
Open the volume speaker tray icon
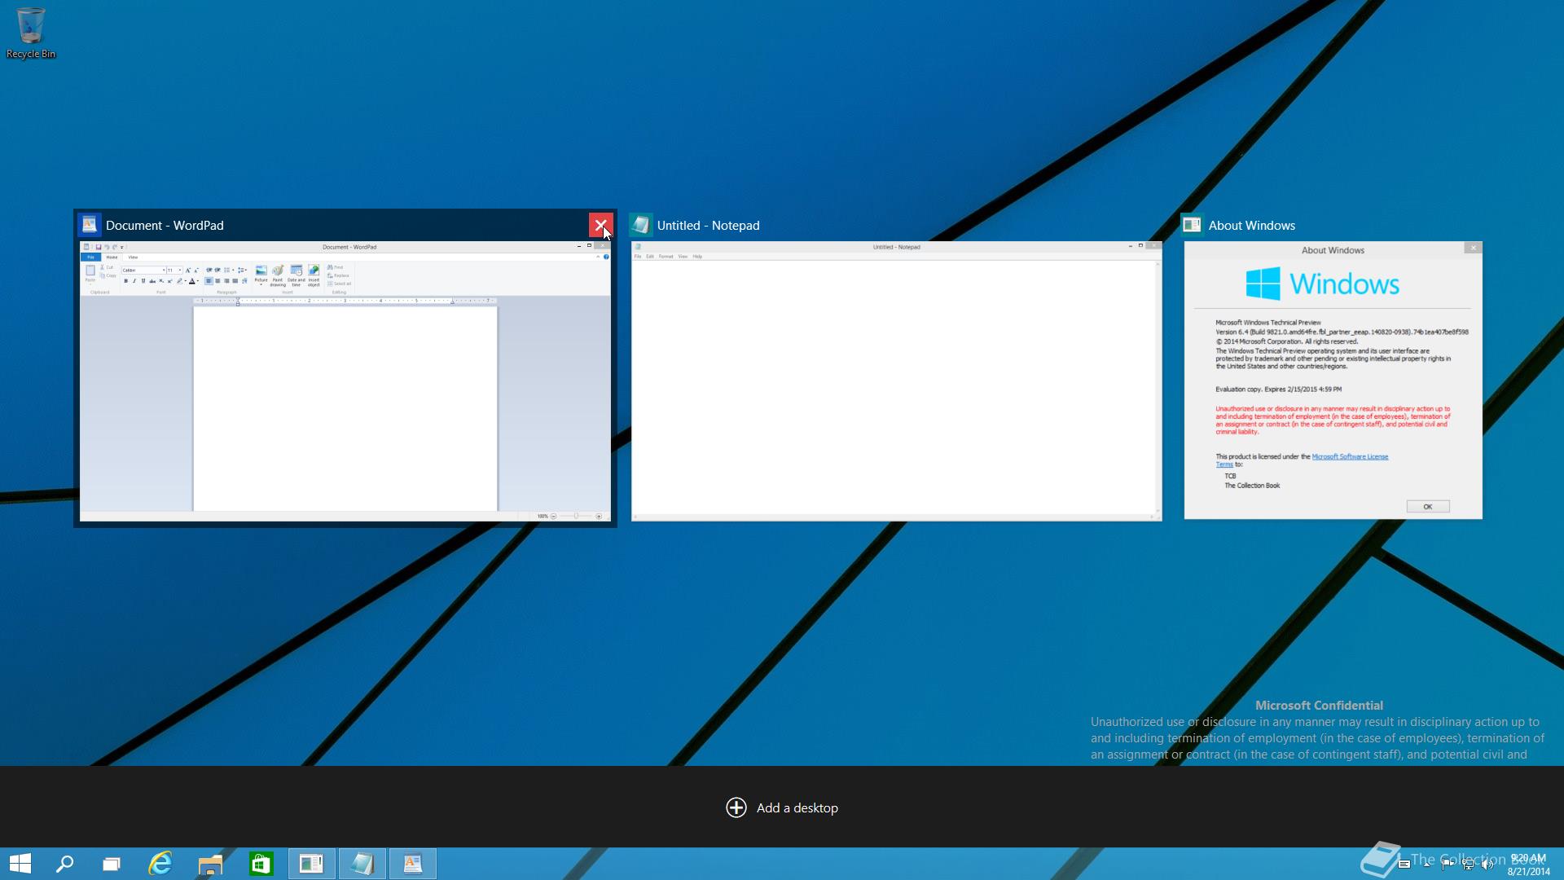(1487, 865)
